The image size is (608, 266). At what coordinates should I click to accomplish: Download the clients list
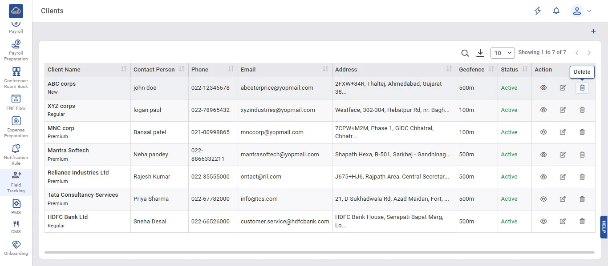pyautogui.click(x=480, y=53)
